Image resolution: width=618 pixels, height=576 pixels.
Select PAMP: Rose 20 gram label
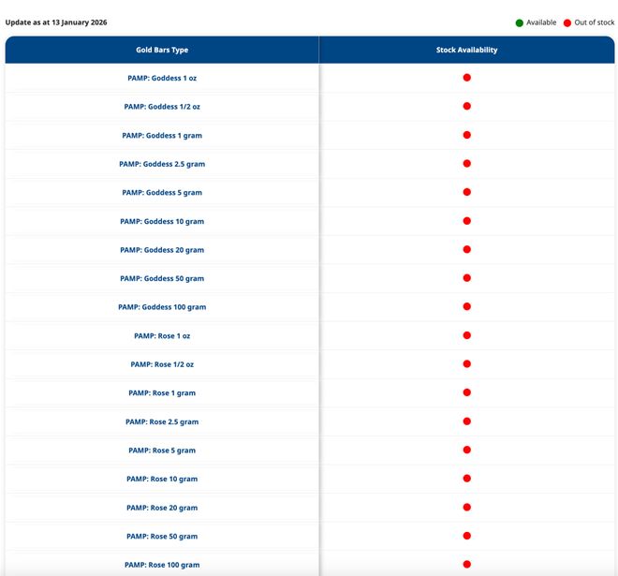[x=162, y=508]
